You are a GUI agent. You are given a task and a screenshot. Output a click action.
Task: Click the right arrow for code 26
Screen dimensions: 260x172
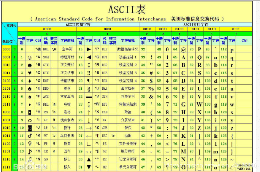(89, 128)
